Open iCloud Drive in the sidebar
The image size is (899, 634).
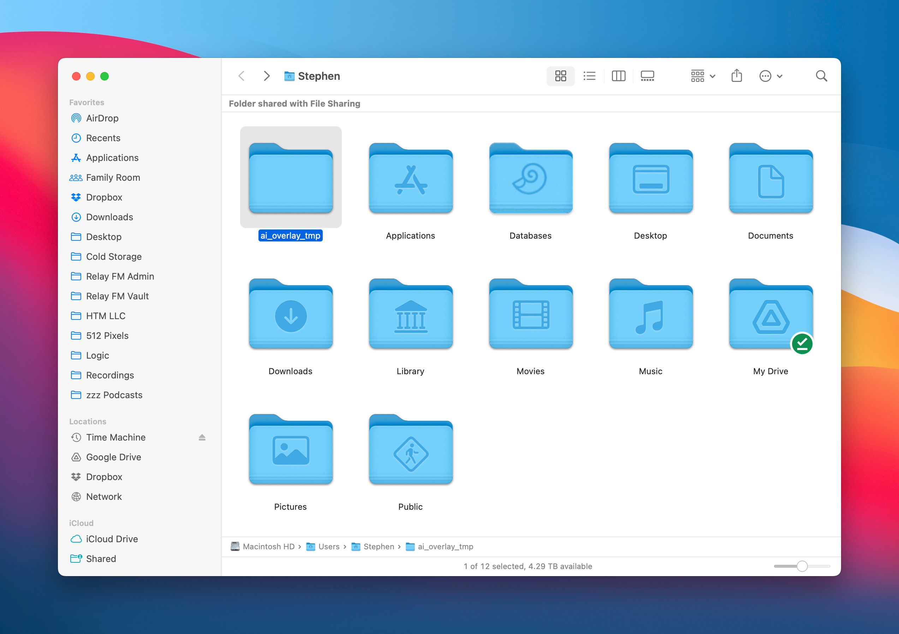click(x=139, y=539)
